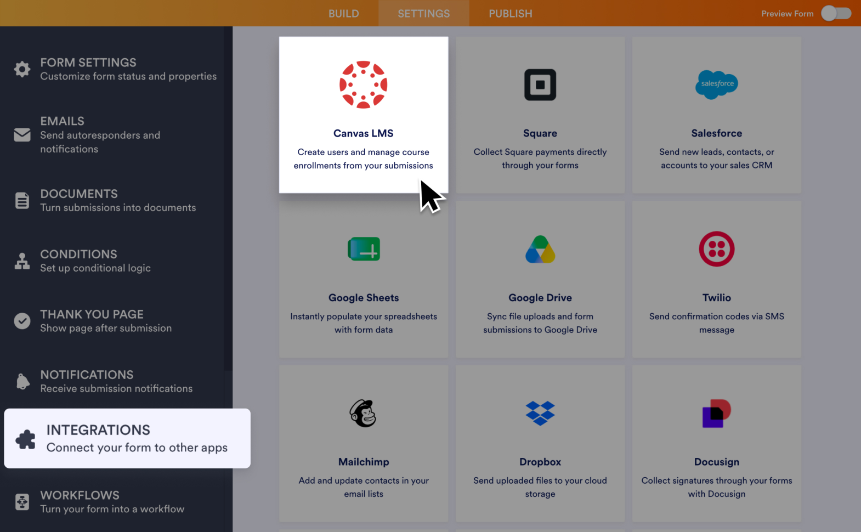
Task: Click the Conditions hierarchy icon
Action: (x=22, y=261)
